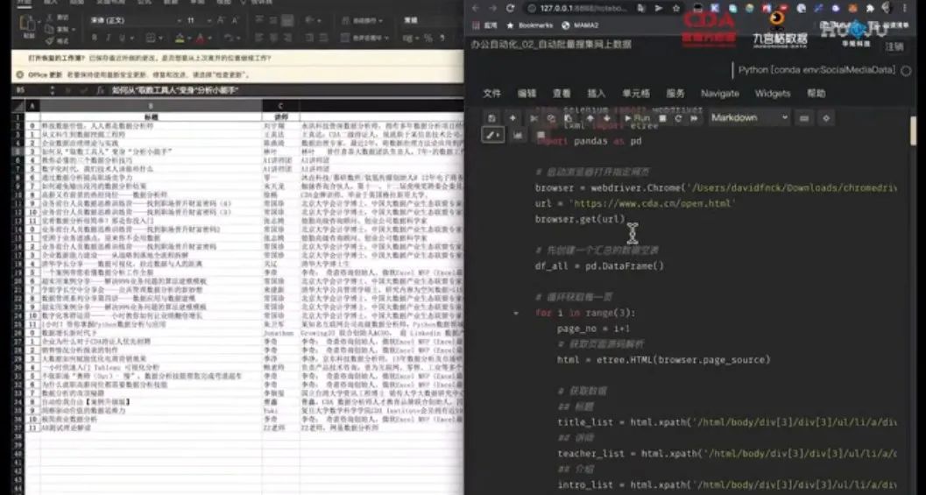Click the Paste icon in Excel ribbon

point(28,24)
